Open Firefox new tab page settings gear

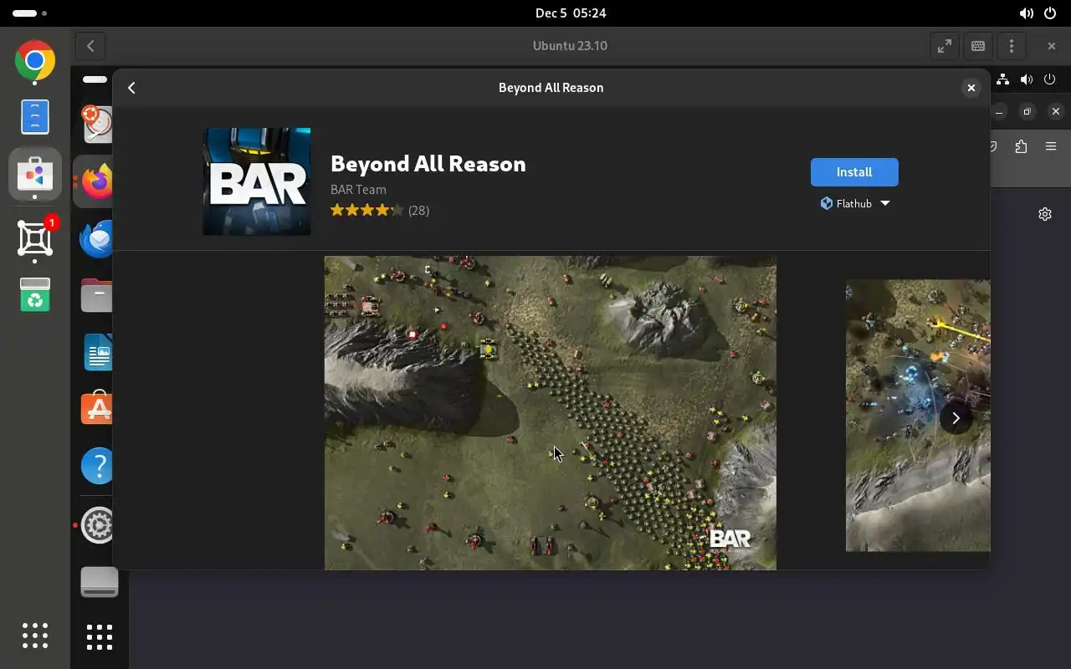(x=1045, y=214)
